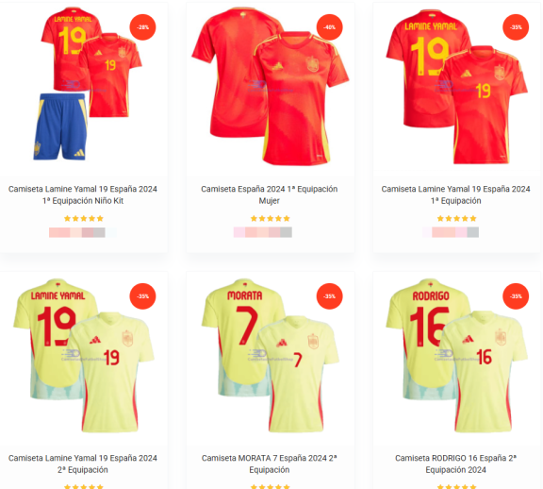543x489 pixels.
Task: Open the MORATA 7 yellow jersey image
Action: 271,356
